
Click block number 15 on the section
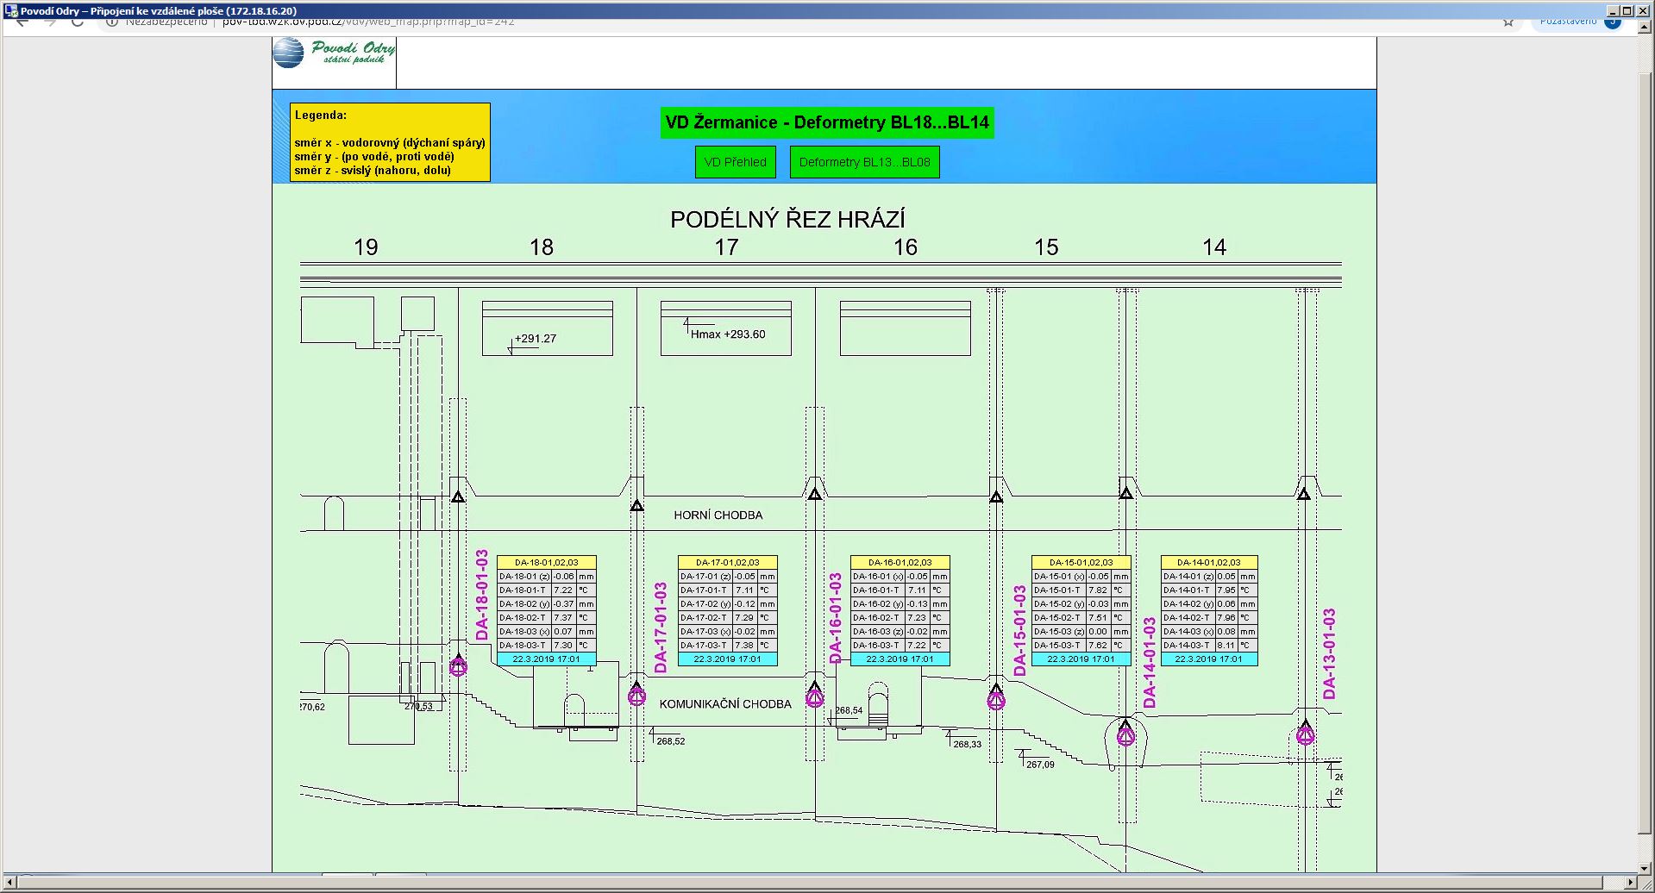pos(1046,248)
